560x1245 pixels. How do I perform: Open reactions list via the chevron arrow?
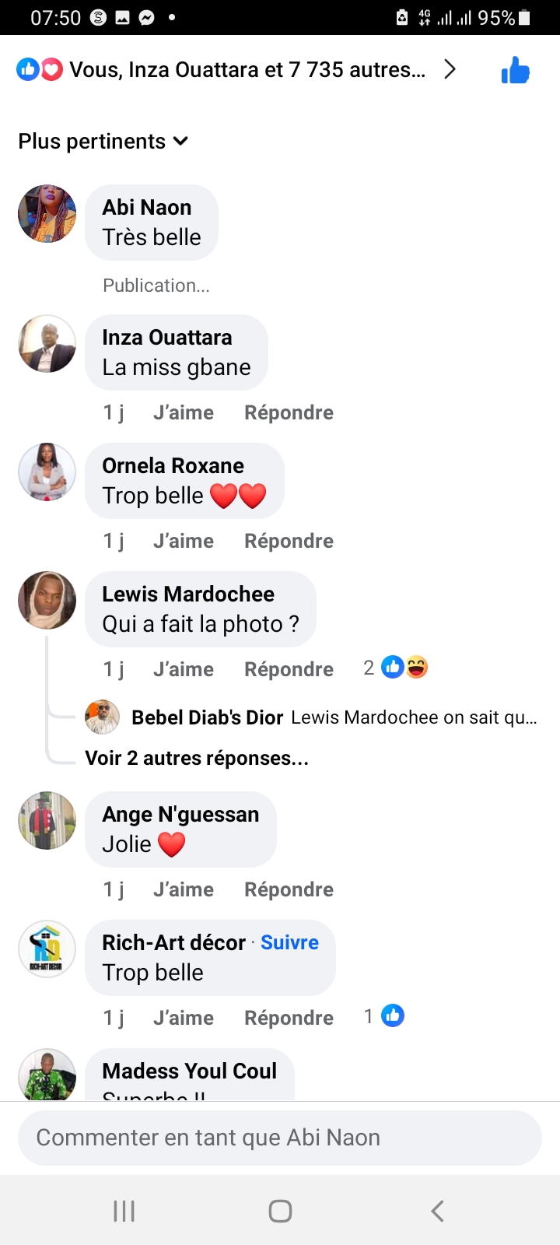click(x=450, y=70)
